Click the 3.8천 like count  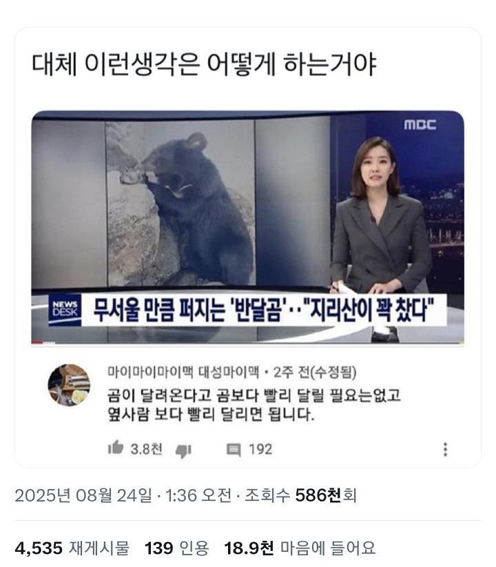[x=146, y=449]
